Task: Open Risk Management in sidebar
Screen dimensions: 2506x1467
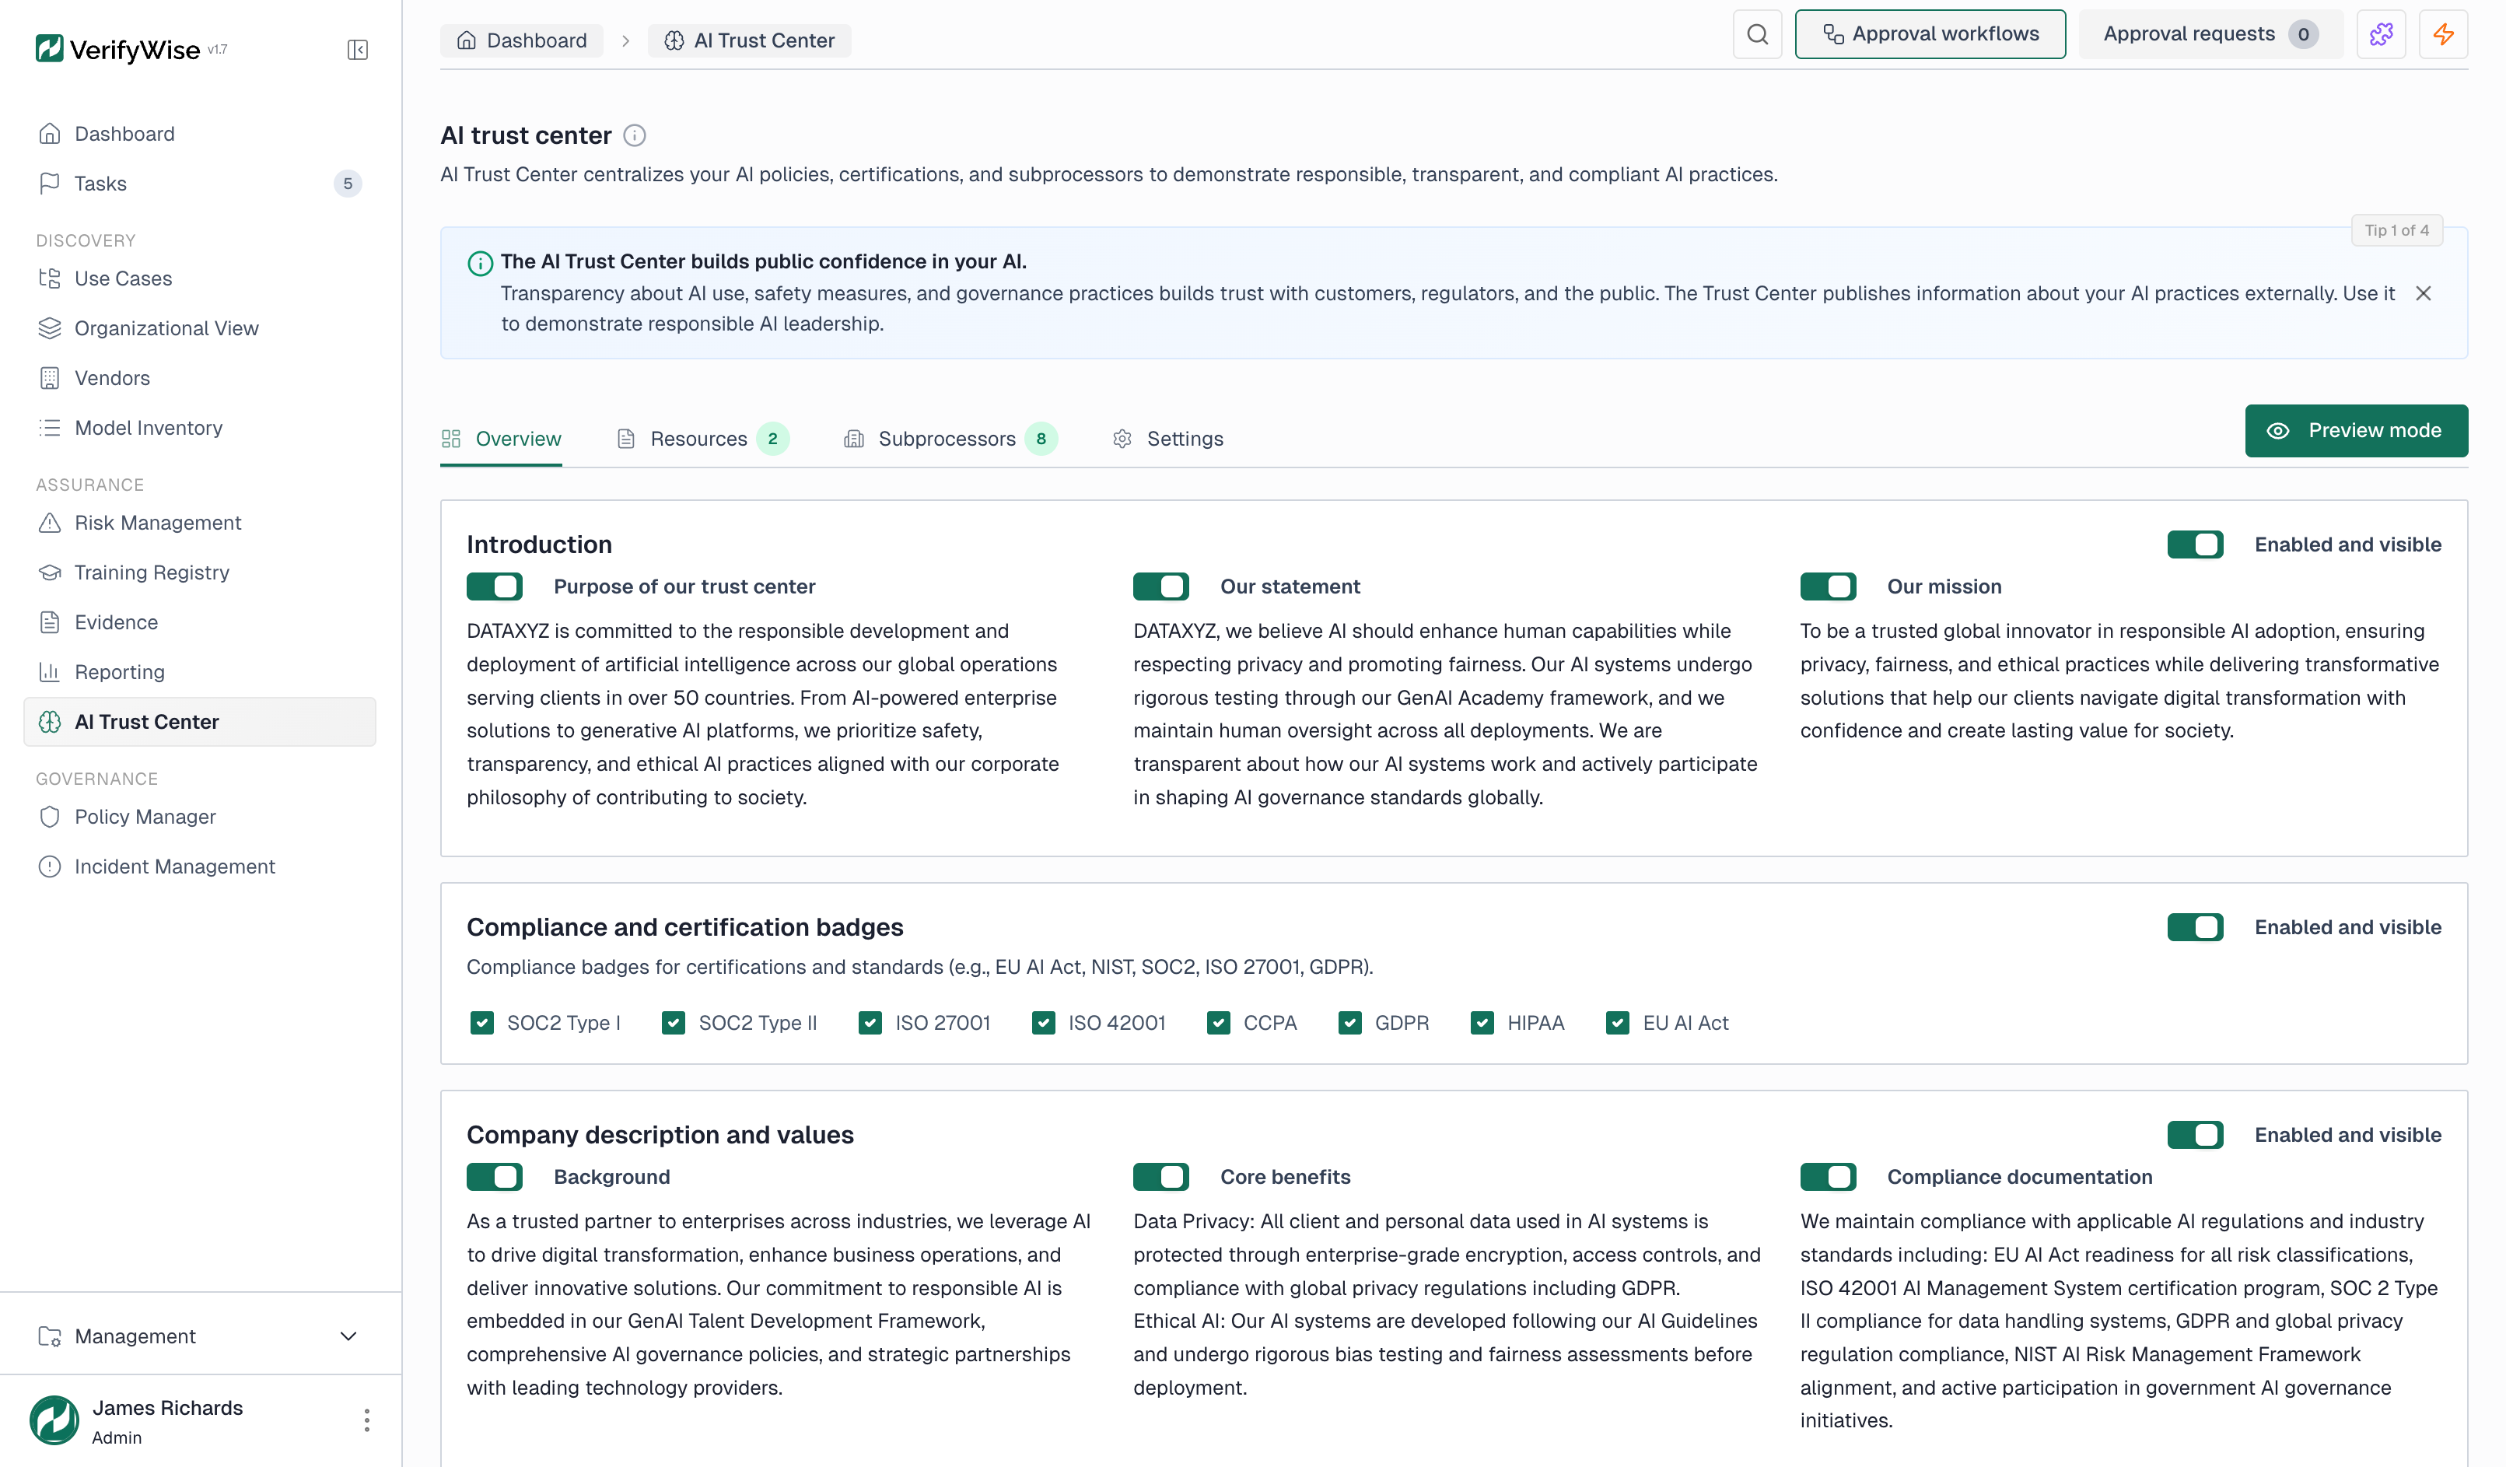Action: 157,523
